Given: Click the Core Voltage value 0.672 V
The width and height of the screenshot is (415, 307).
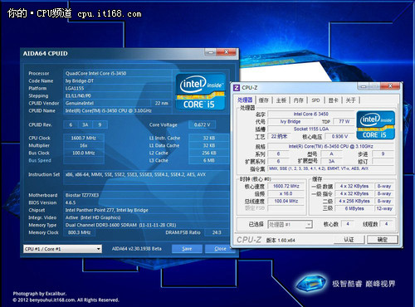Looking at the screenshot, I should (x=202, y=124).
